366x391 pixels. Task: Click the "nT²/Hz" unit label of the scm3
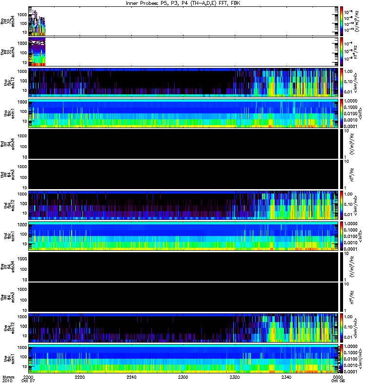352,297
